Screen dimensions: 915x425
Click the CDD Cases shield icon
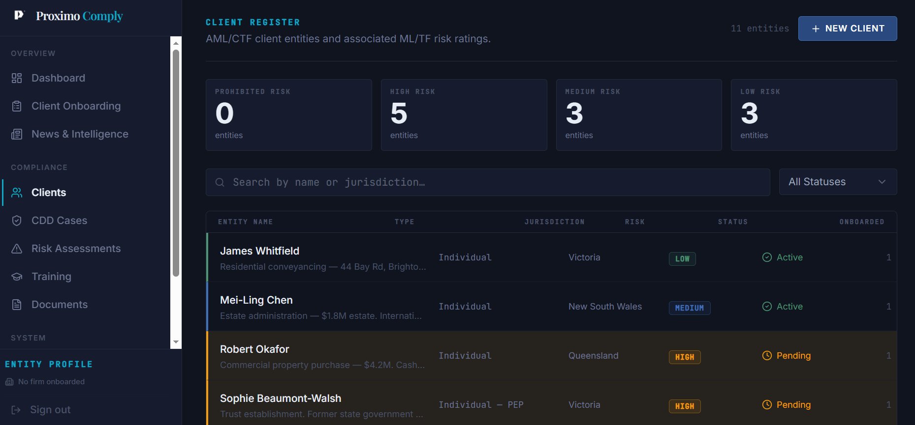[x=17, y=221]
